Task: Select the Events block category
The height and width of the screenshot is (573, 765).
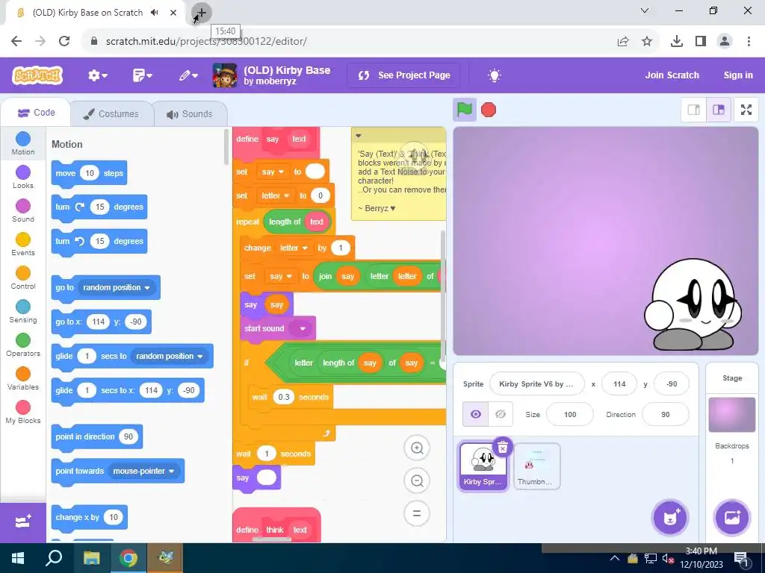Action: click(23, 244)
